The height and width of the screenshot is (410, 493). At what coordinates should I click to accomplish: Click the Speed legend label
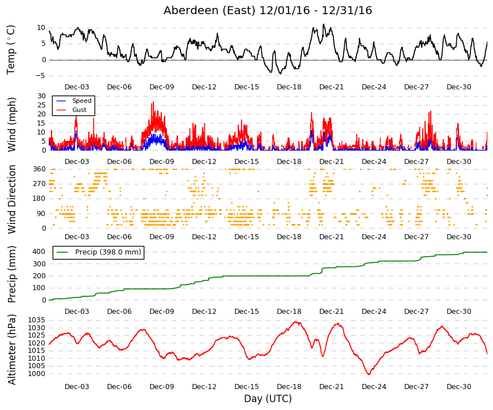82,101
